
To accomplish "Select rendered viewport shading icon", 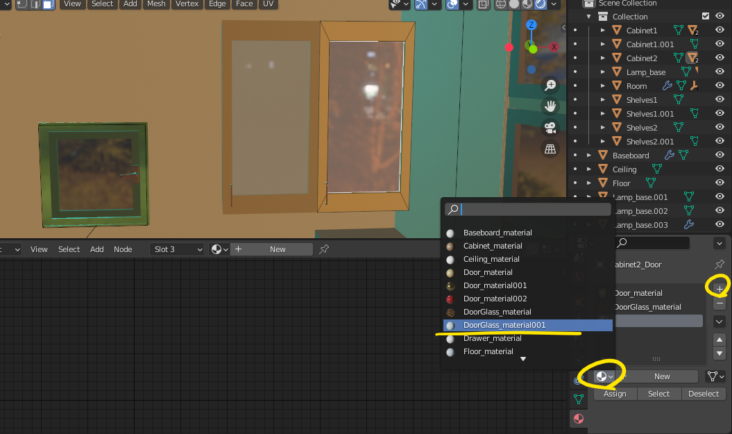I will click(x=540, y=4).
